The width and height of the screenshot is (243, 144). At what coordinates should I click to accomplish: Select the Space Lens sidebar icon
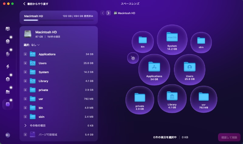click(8, 104)
